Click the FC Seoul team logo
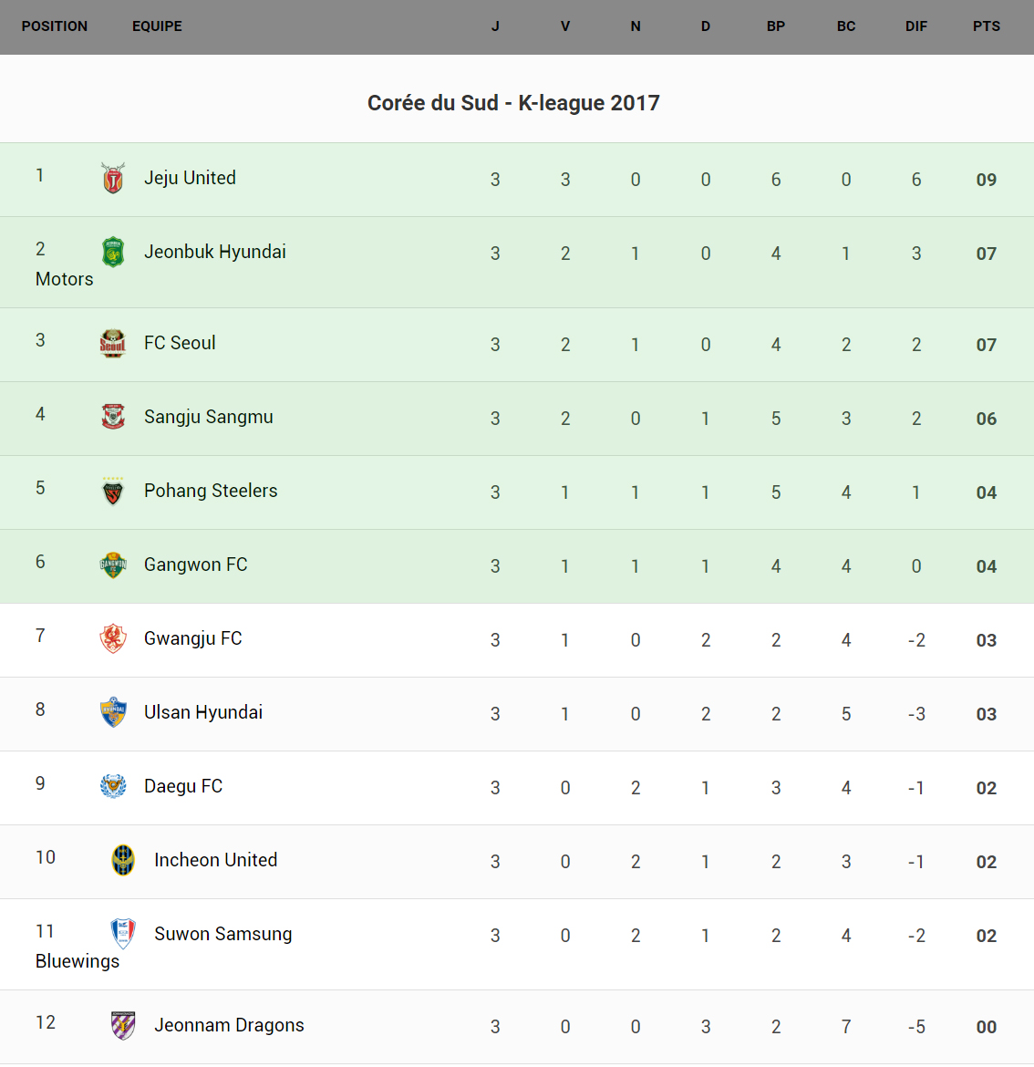 [113, 344]
